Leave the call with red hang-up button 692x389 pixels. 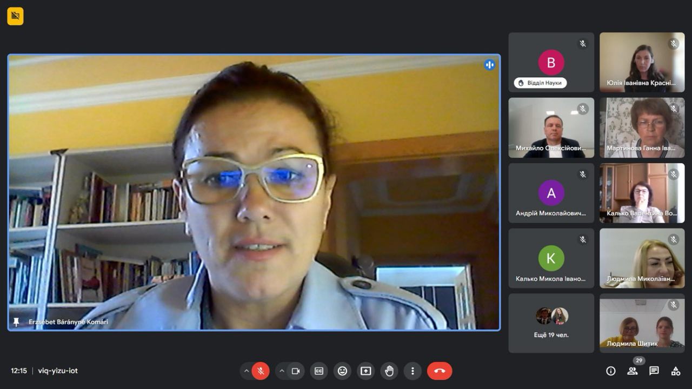(x=440, y=371)
